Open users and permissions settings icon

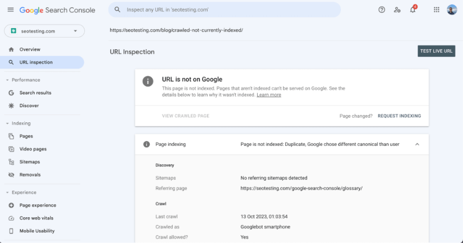pyautogui.click(x=397, y=10)
